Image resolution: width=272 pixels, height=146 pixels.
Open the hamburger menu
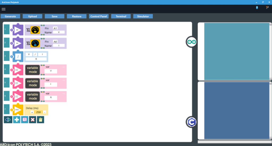[3, 9]
